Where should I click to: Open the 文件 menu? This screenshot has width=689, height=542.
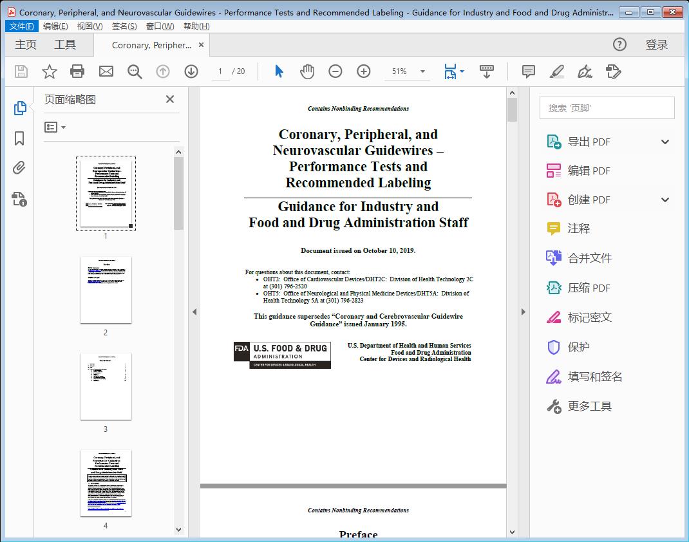[21, 26]
